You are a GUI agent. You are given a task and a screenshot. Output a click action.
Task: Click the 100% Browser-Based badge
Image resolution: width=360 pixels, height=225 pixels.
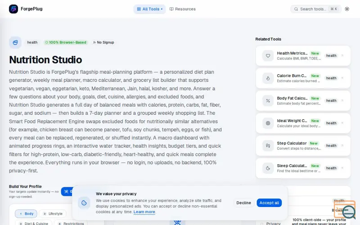tap(66, 42)
